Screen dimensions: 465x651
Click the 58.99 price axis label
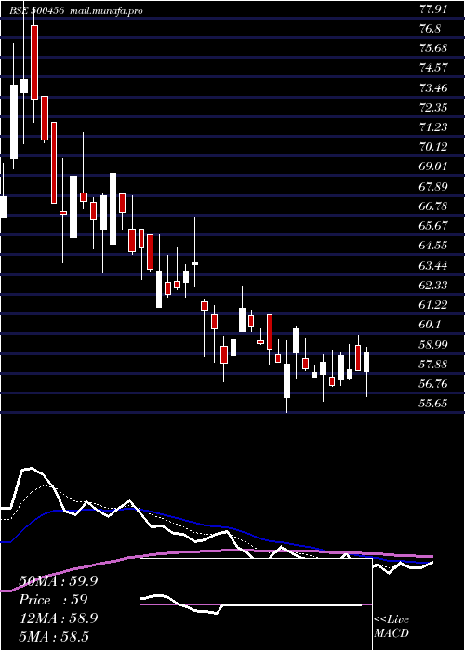(x=433, y=344)
